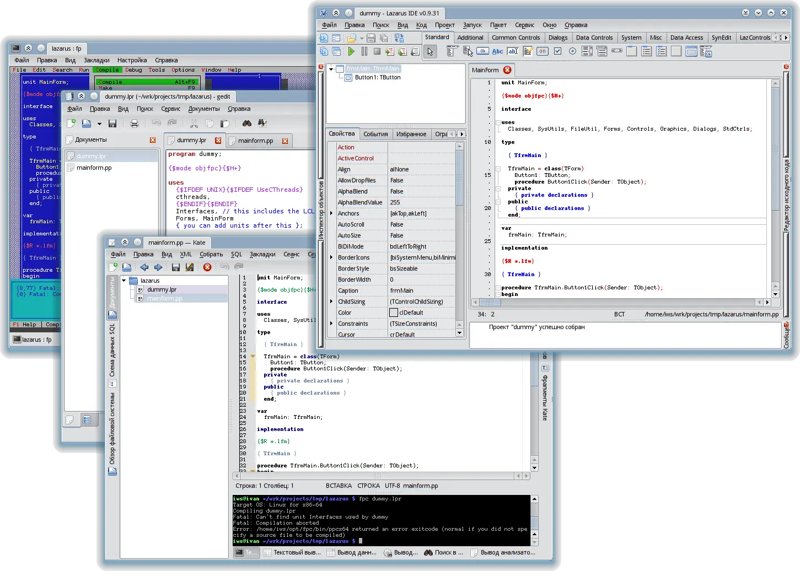Screen dimensions: 800x571
Task: Click the Find and Replace icon in gedit
Action: (262, 123)
